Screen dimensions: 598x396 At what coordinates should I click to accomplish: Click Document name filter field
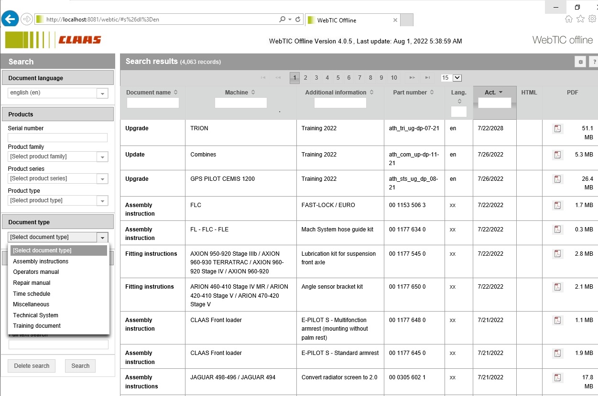153,103
